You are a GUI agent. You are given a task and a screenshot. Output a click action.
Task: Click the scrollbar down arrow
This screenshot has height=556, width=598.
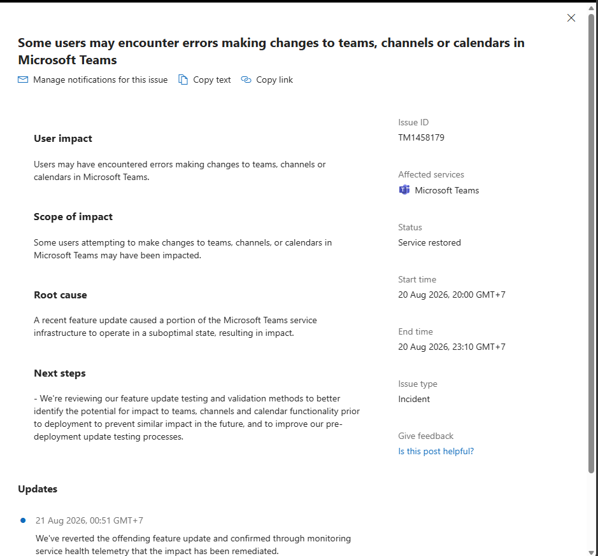pos(591,552)
